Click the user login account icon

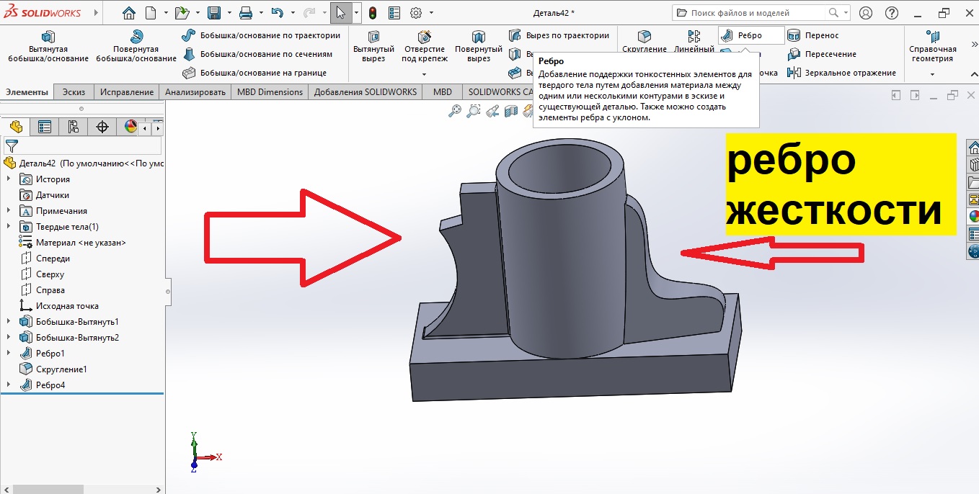[x=866, y=13]
